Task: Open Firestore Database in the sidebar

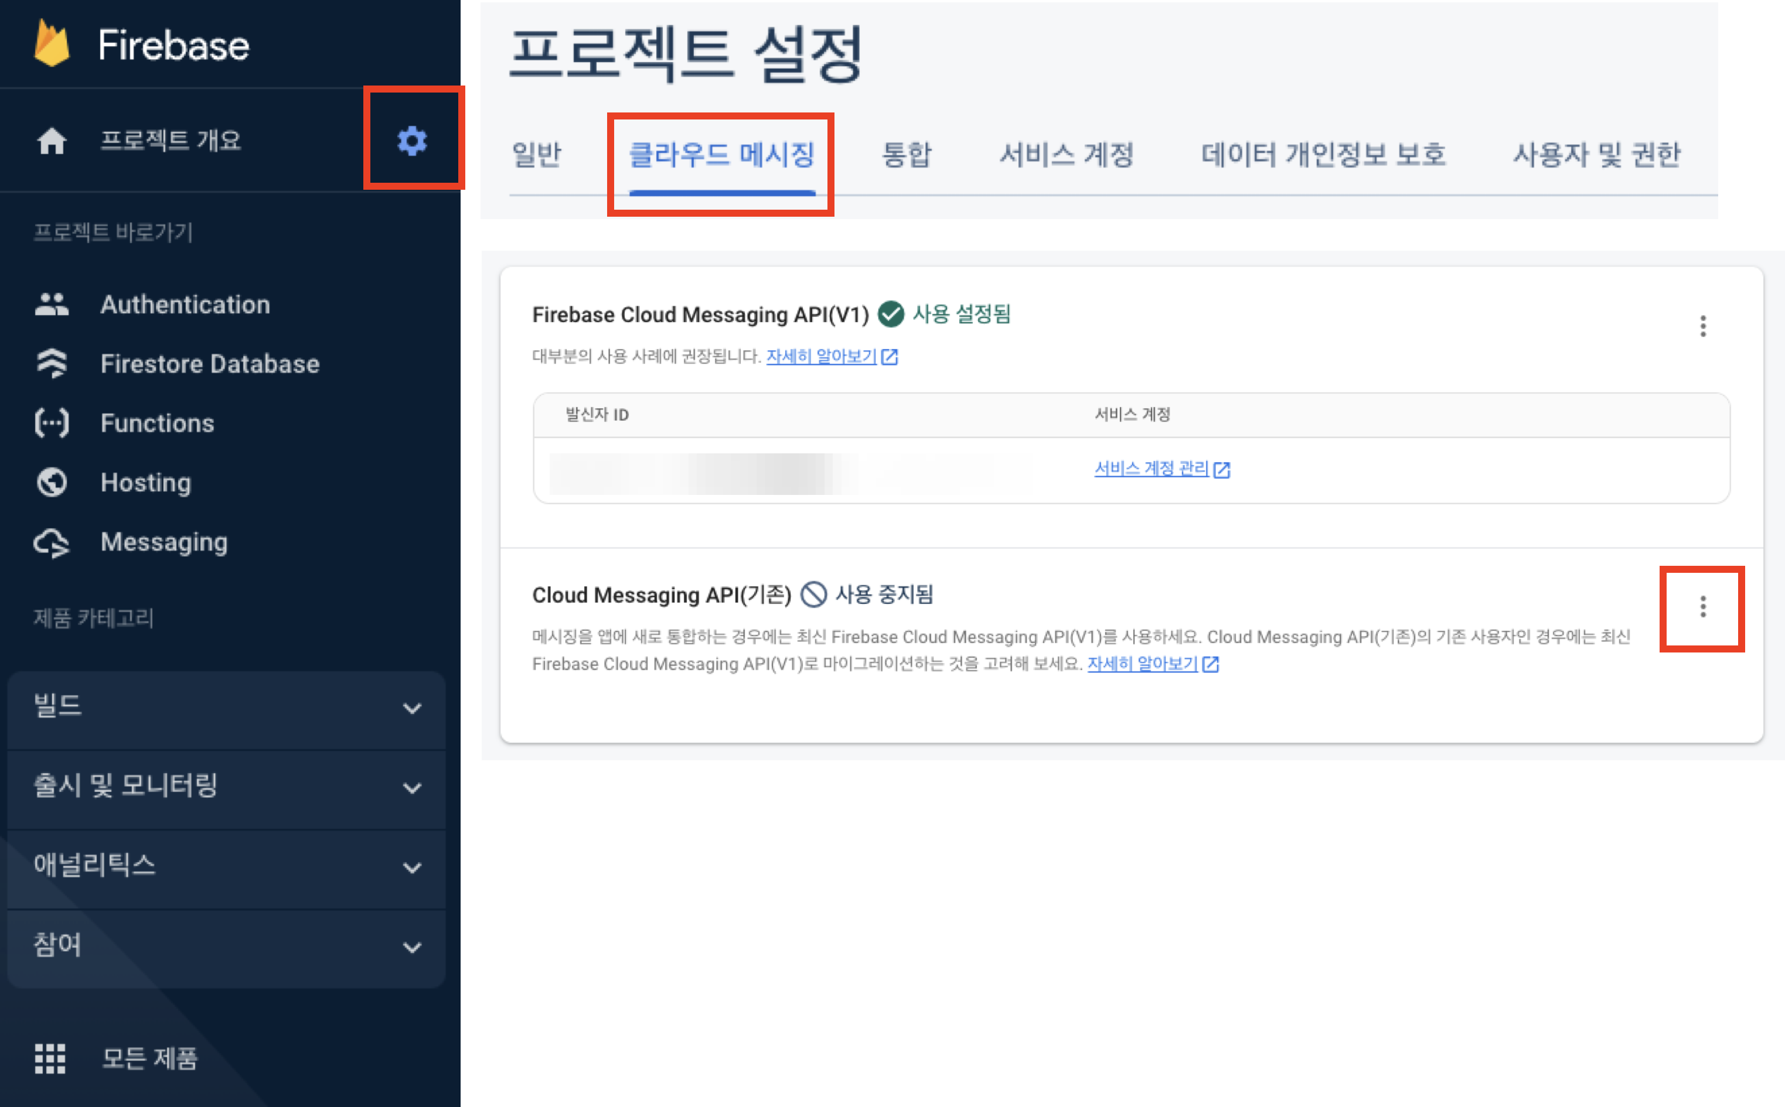Action: 209,364
